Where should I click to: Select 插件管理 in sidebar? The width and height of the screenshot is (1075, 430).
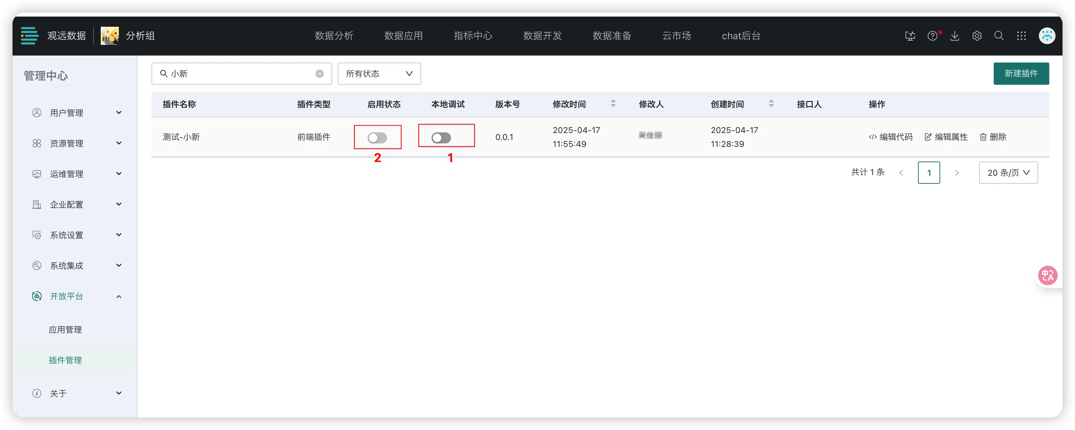coord(65,360)
